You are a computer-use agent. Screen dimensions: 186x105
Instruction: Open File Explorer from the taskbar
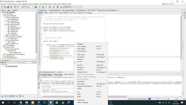coord(27,102)
